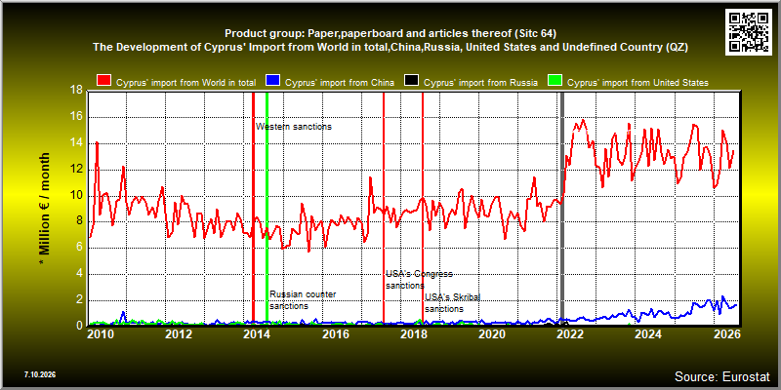Click y-axis value 18
Viewport: 781px width, 390px height.
pyautogui.click(x=77, y=91)
